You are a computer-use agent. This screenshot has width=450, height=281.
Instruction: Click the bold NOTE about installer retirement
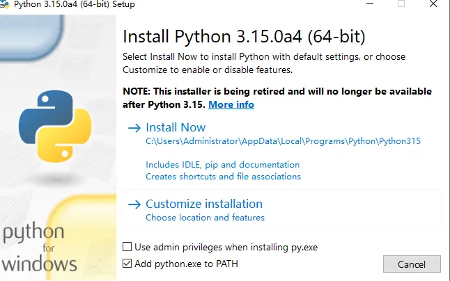277,92
